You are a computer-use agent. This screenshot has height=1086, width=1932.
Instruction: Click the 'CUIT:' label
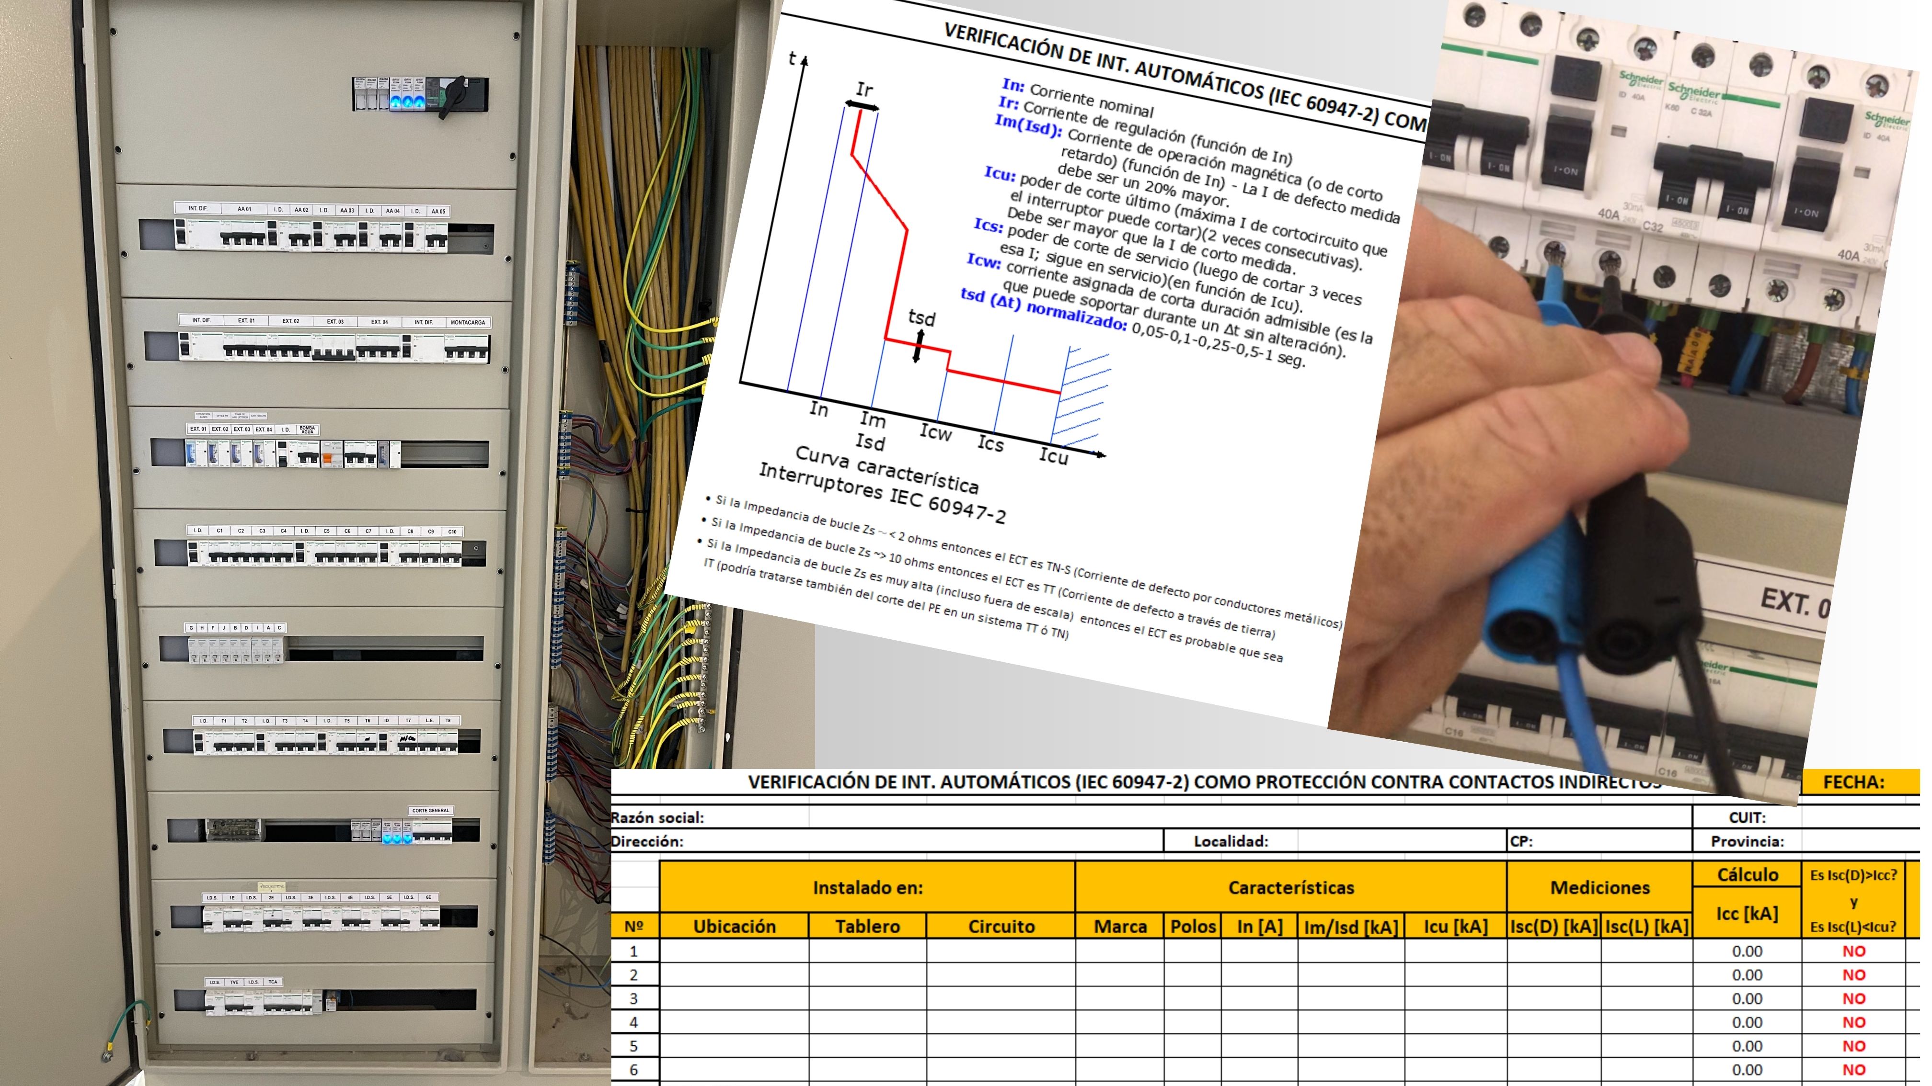tap(1747, 818)
